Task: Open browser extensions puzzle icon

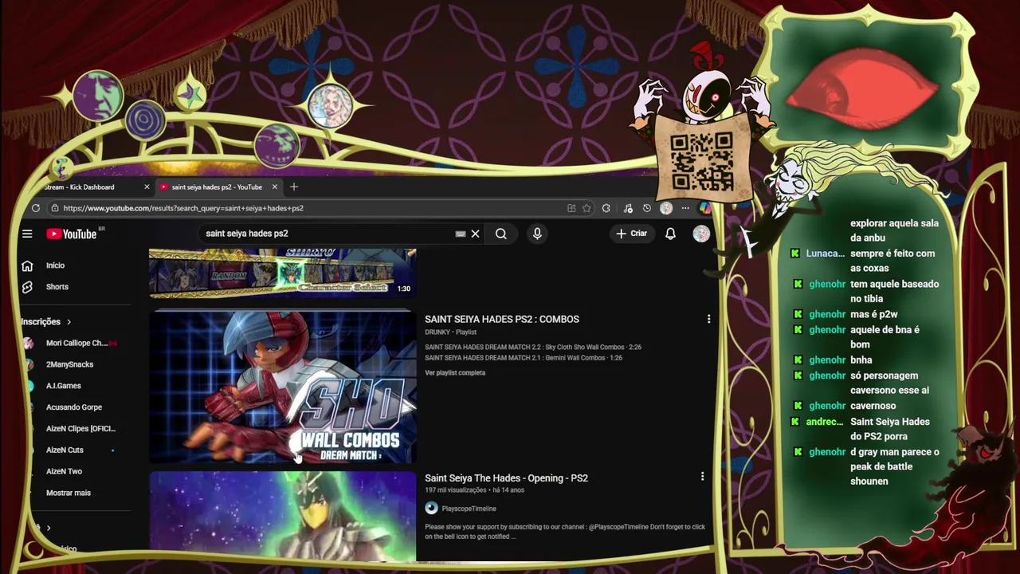Action: click(606, 208)
